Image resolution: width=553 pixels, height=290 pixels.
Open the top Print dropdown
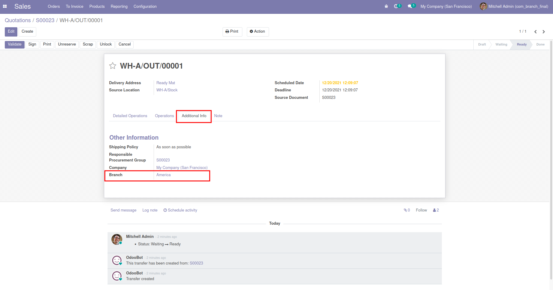click(x=232, y=31)
